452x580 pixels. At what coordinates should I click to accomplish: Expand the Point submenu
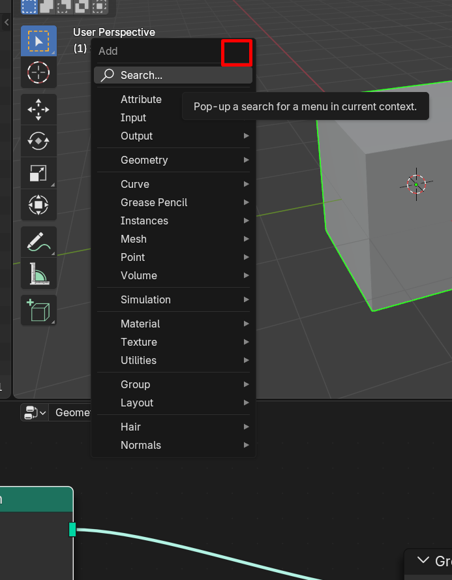173,258
